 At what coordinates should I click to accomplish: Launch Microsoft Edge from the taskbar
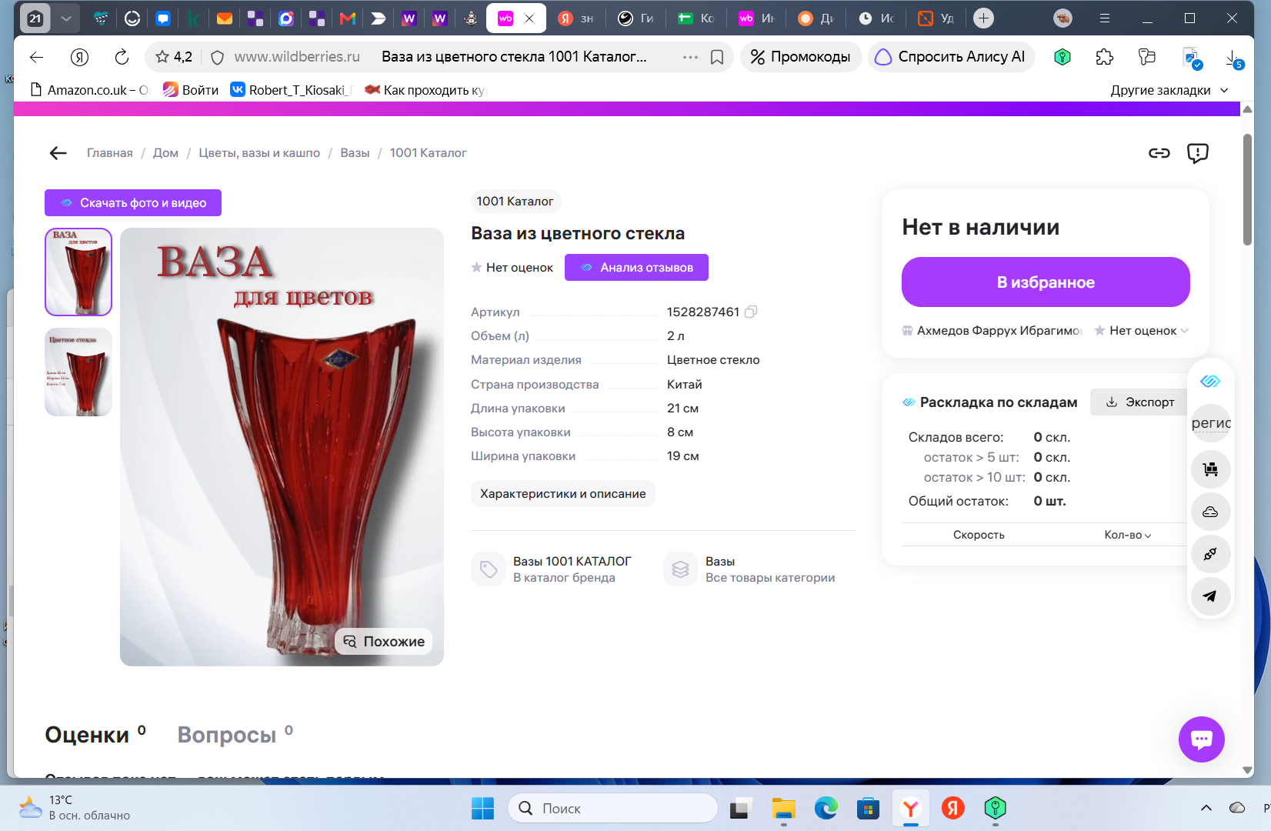826,809
